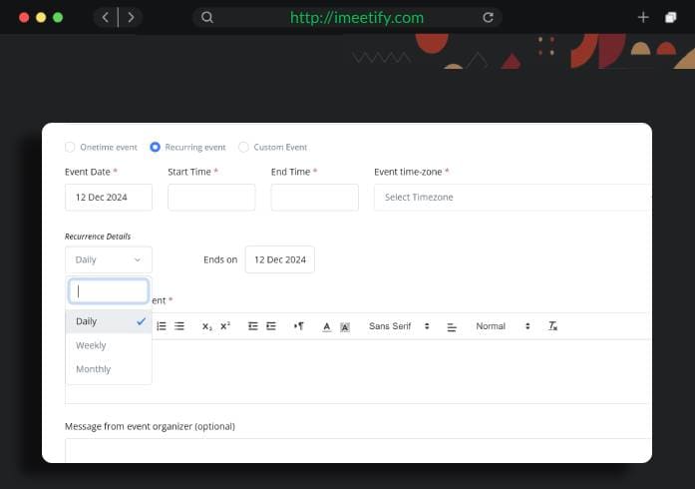Select the Onetime event radio button

70,147
